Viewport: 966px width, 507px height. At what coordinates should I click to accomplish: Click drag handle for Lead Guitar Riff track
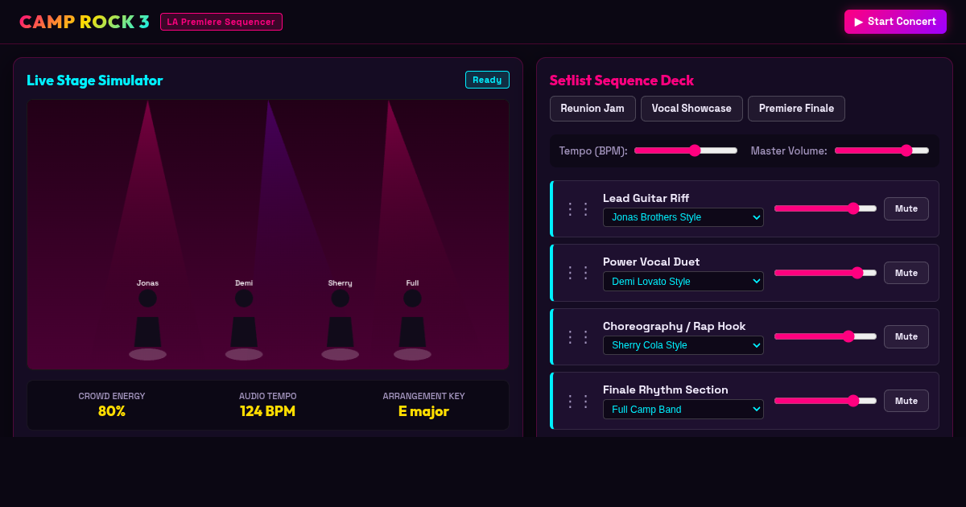578,209
